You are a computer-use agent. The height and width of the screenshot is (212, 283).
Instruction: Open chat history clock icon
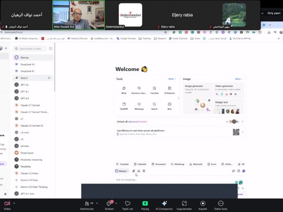[x=238, y=171]
